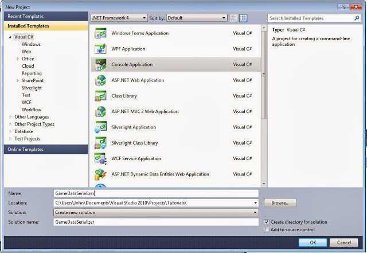The image size is (367, 253).
Task: Select the Silverlight category in tree
Action: tap(32, 88)
